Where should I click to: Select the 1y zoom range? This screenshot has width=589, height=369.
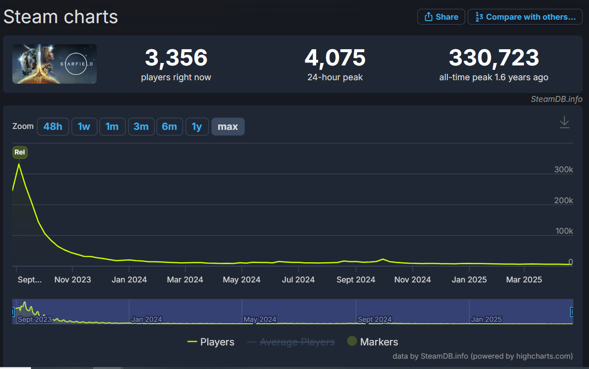click(197, 126)
